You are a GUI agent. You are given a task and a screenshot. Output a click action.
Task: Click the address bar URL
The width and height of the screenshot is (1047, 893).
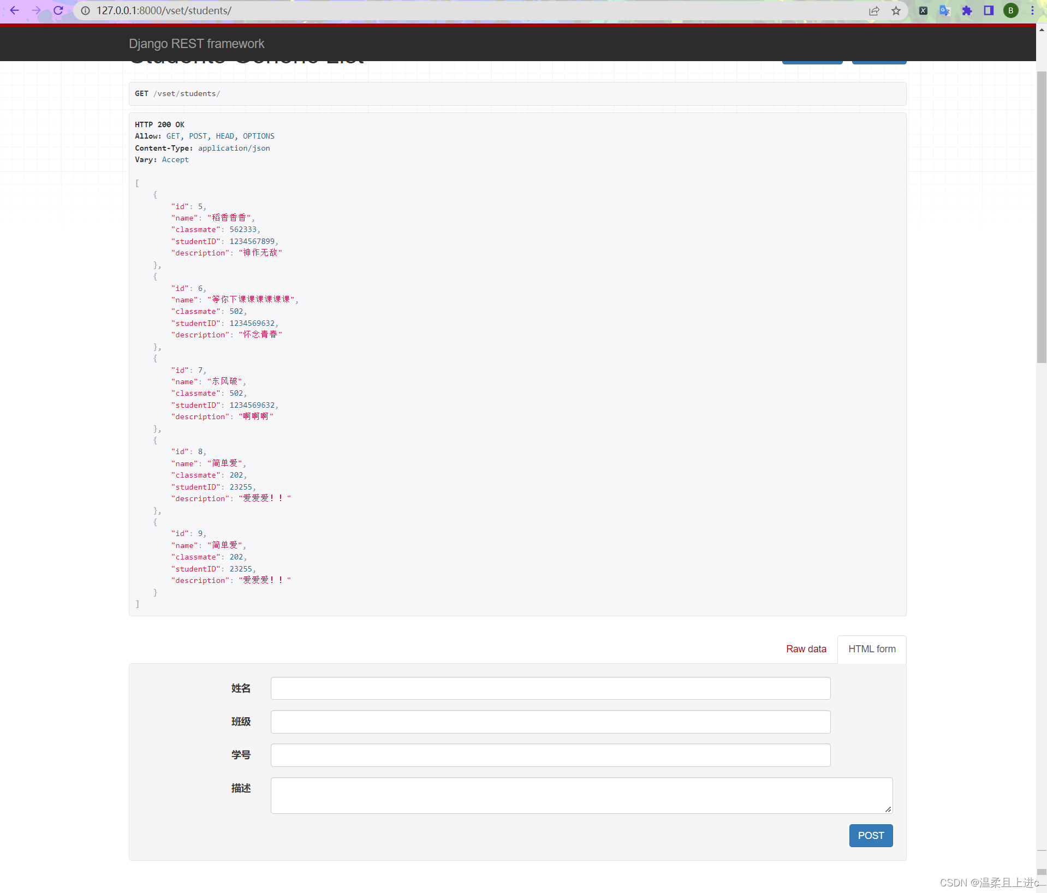pos(164,10)
